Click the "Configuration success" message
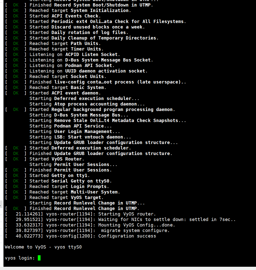Screen dimensions: 256x270 (x=128, y=236)
